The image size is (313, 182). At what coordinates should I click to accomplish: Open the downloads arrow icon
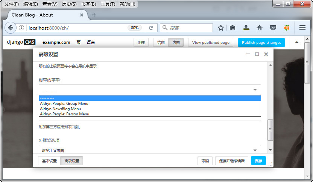pos(246,28)
